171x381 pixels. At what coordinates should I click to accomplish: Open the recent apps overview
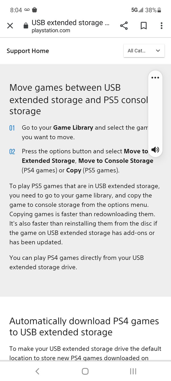point(133,371)
